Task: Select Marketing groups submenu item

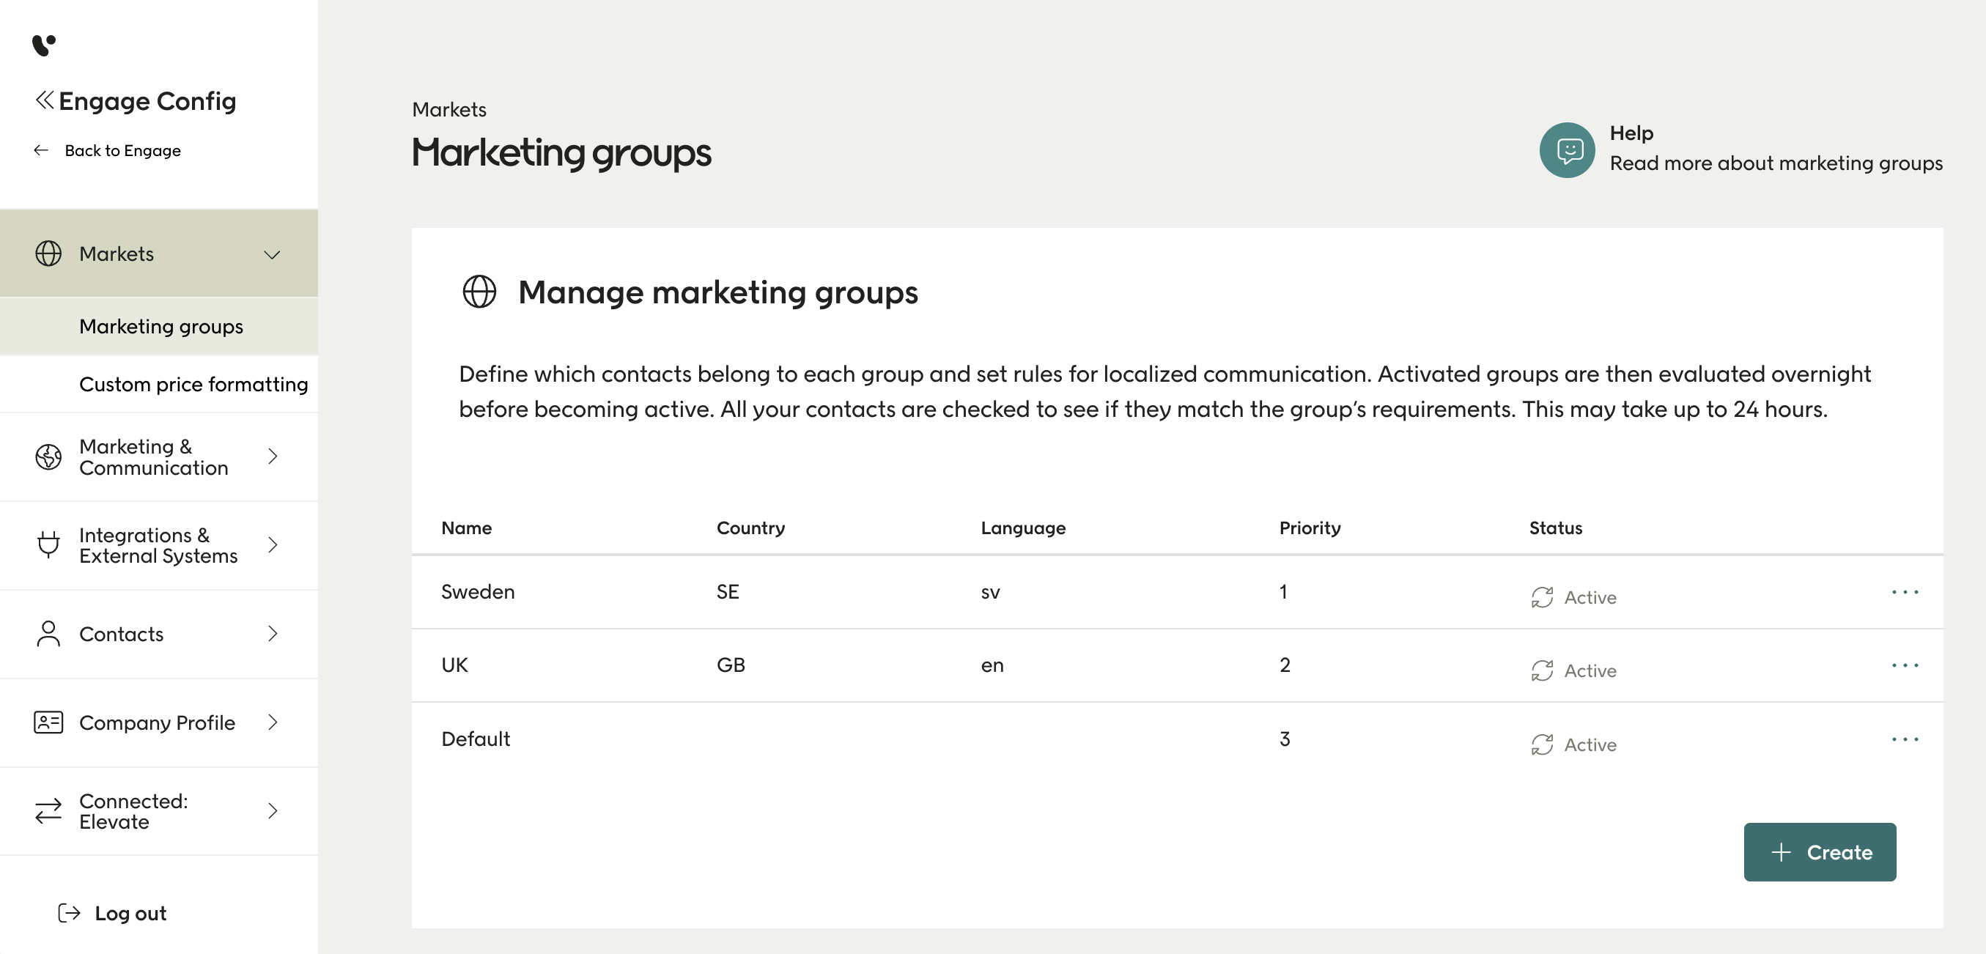Action: (161, 326)
